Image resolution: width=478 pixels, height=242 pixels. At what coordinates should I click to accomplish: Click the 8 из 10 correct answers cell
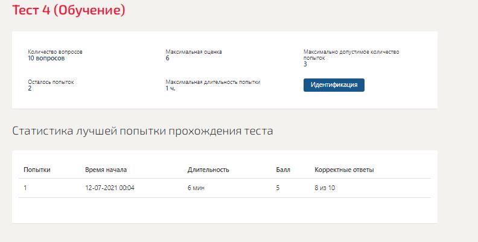(x=325, y=188)
